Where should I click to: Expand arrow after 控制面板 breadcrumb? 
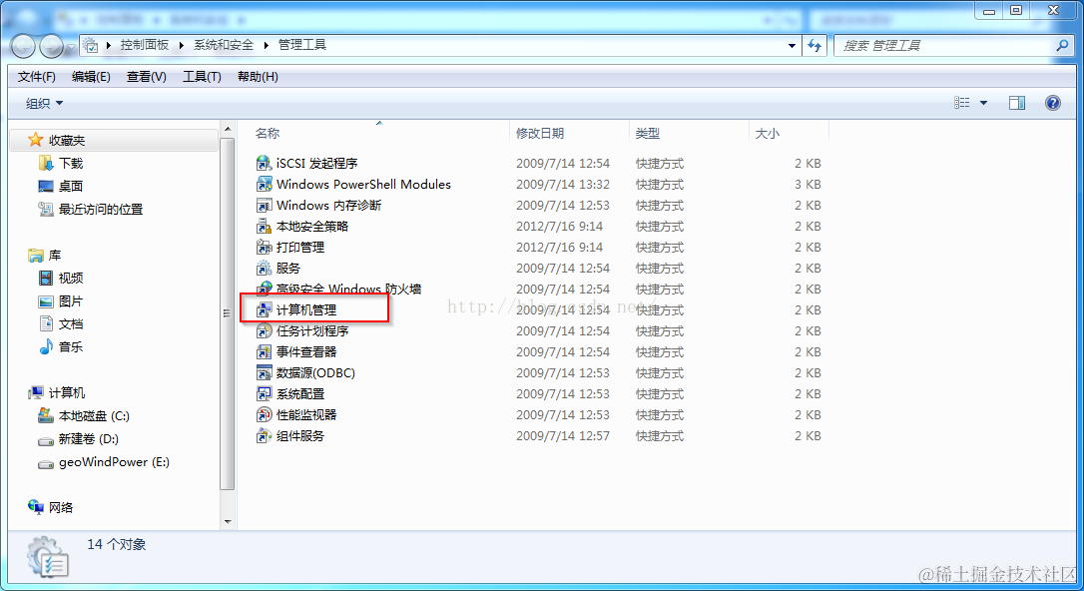(181, 46)
